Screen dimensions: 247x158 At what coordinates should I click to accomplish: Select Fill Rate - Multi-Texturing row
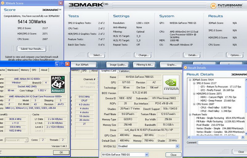pyautogui.click(x=220, y=122)
